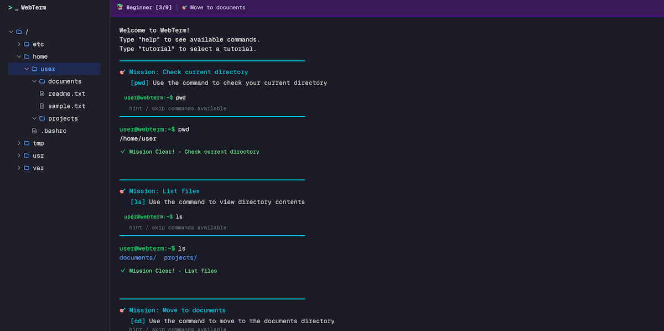Viewport: 664px width, 331px height.
Task: Click the file icon beside readme.txt
Action: pos(41,93)
